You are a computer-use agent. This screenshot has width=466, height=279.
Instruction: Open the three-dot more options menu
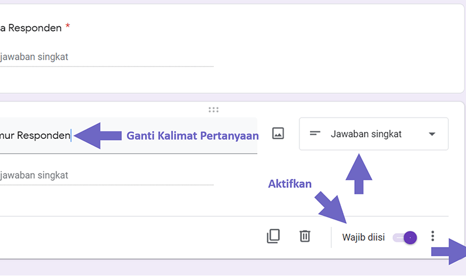pos(433,236)
